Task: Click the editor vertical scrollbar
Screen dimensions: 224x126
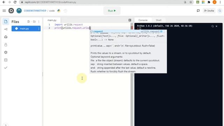Action: [x=132, y=74]
